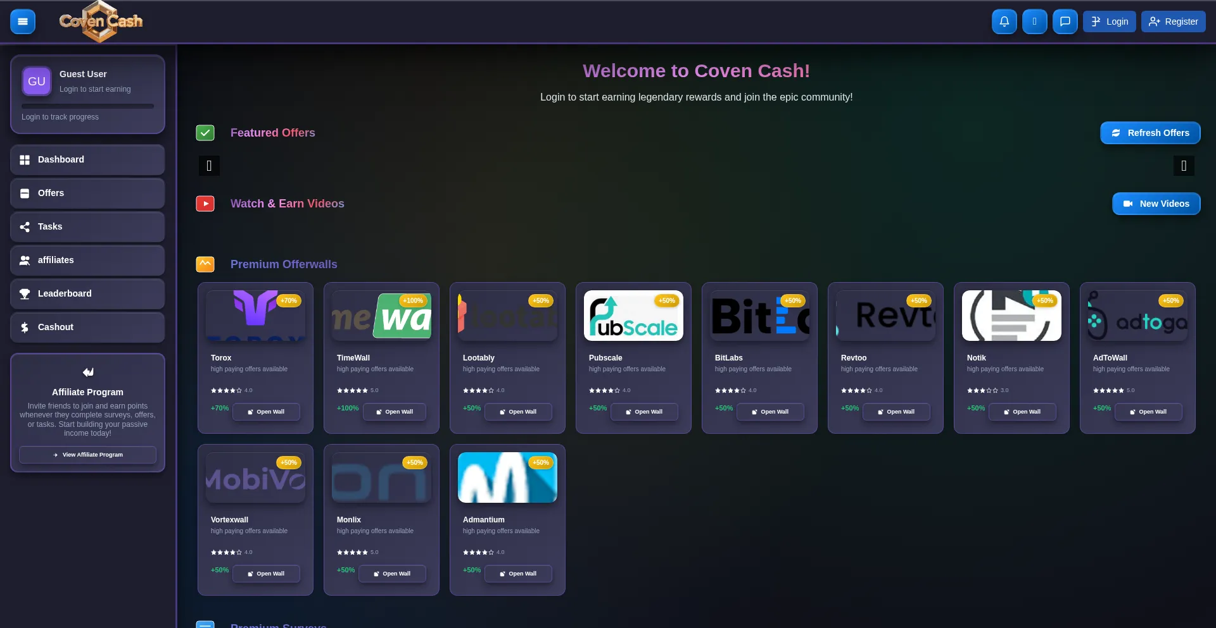Click the Pubscale logo thumbnail

tap(633, 316)
